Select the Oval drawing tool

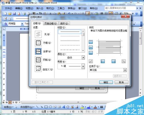[50, 107]
